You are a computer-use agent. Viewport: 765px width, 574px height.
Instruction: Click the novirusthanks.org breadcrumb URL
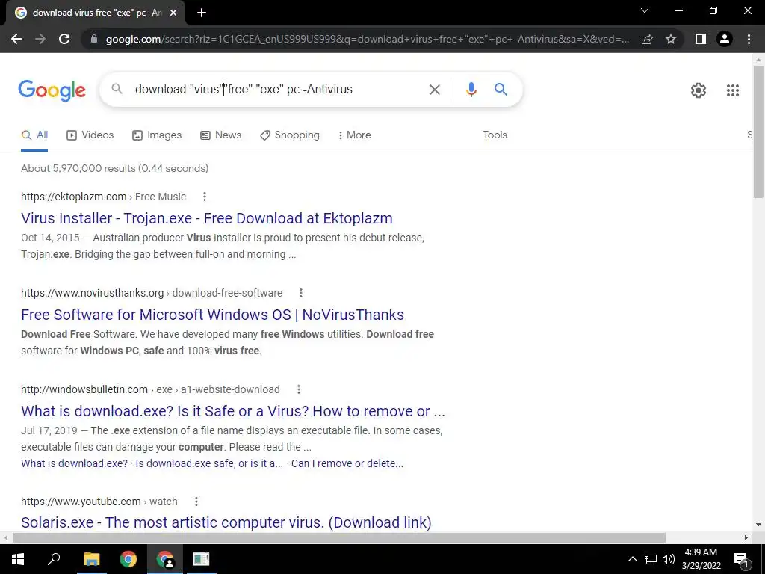coord(152,293)
